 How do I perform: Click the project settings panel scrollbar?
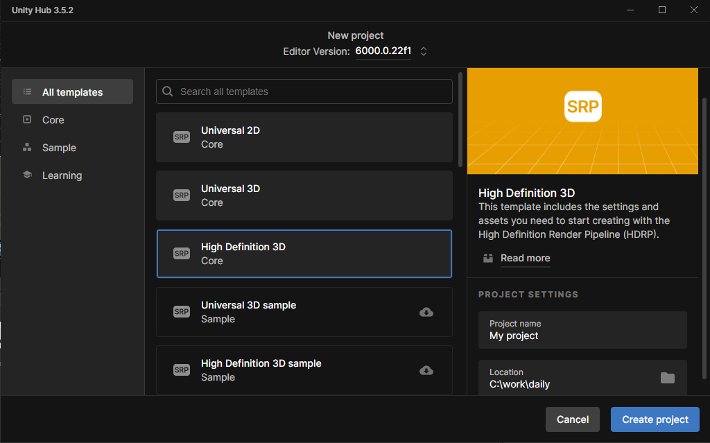pos(704,238)
